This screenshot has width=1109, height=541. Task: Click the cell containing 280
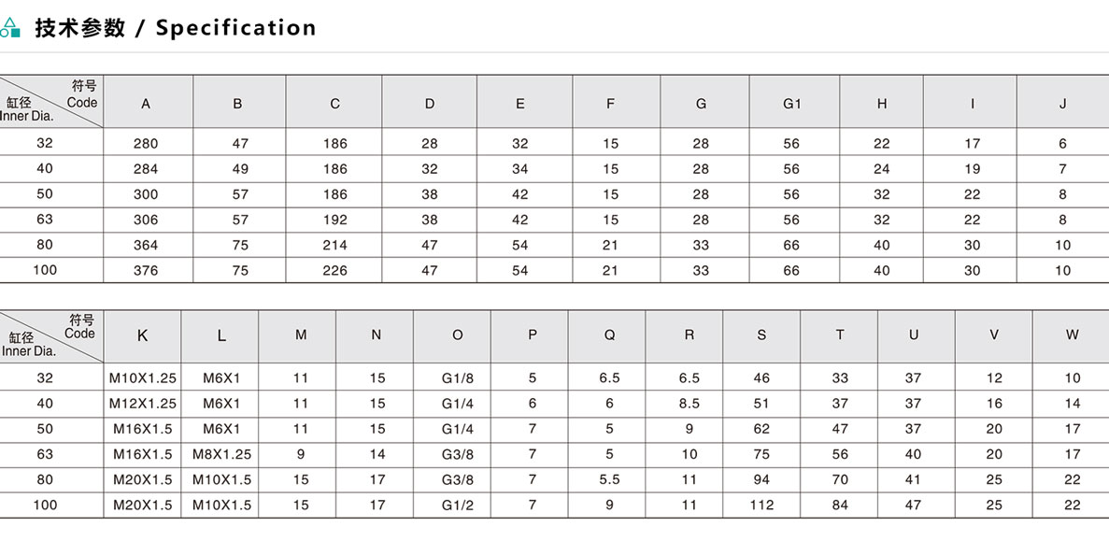click(x=146, y=144)
